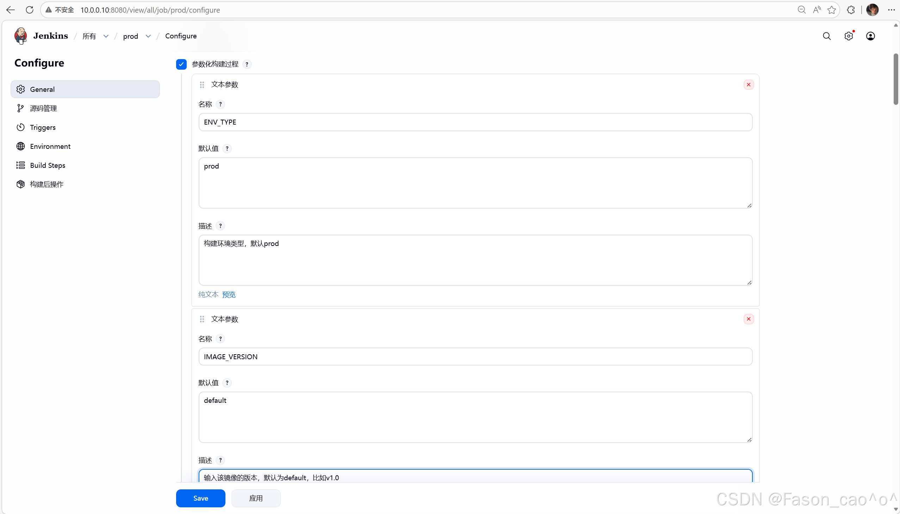Jump to Build Steps section
This screenshot has height=514, width=900.
coord(47,165)
